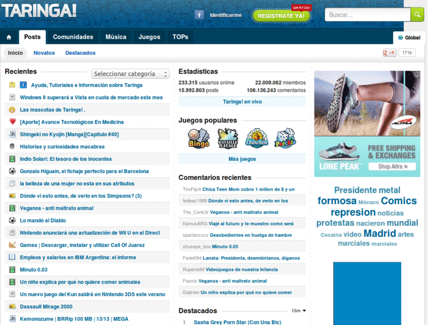The image size is (433, 325).
Task: Click the film icon beside Indio Solari
Action: 12,159
